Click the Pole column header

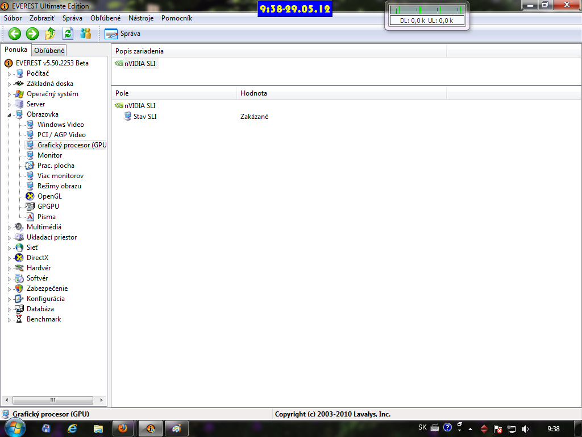[174, 93]
